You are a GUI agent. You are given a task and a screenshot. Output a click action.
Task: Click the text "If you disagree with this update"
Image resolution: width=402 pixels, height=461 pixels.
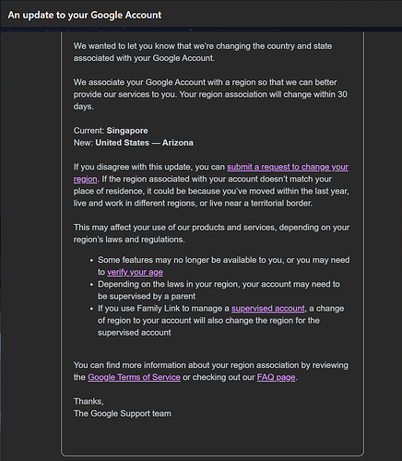(x=149, y=167)
